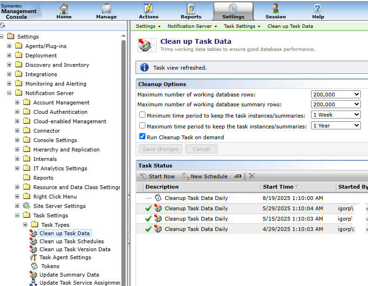Click the Started By column header
368x286 pixels.
(352, 187)
